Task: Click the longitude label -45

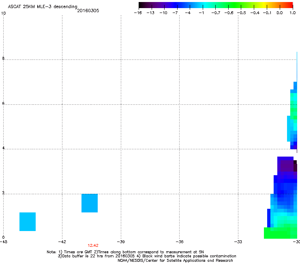Action: [x=4, y=242]
